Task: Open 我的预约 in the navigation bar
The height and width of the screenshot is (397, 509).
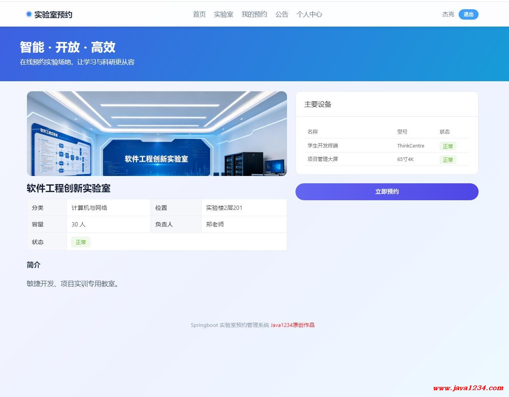Action: click(254, 14)
